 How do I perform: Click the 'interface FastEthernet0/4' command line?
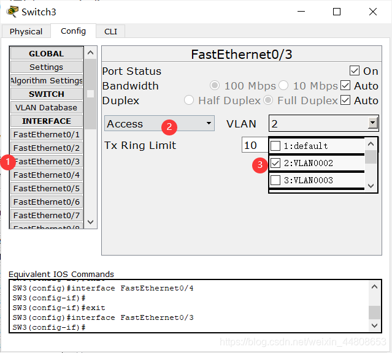(103, 288)
